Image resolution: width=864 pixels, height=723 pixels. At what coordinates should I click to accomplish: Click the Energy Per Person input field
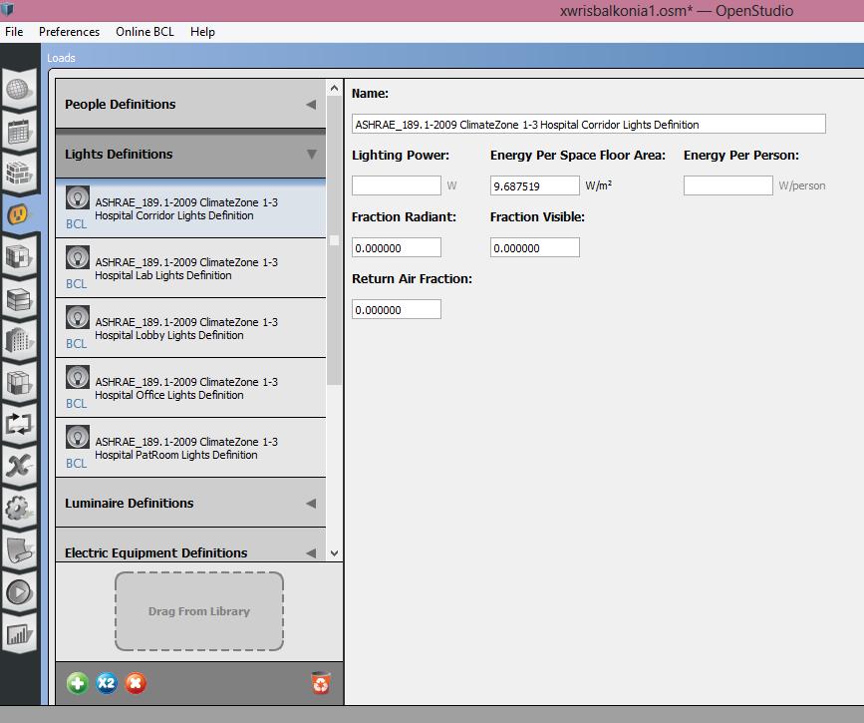coord(727,185)
